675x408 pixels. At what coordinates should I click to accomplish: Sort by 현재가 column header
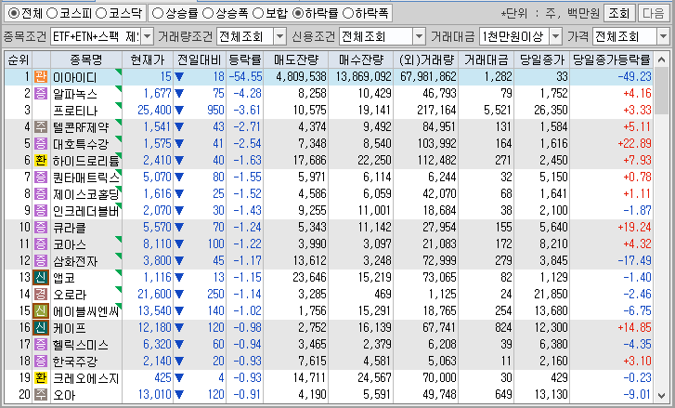tap(148, 59)
